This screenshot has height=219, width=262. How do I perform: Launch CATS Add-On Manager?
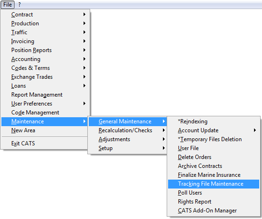tap(214, 211)
